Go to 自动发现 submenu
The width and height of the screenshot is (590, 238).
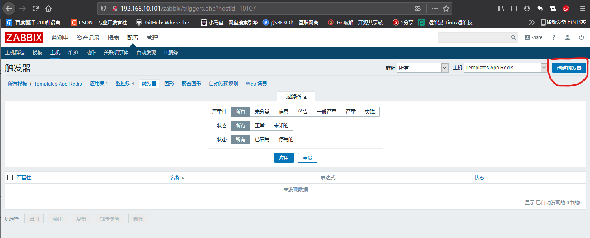(x=146, y=53)
